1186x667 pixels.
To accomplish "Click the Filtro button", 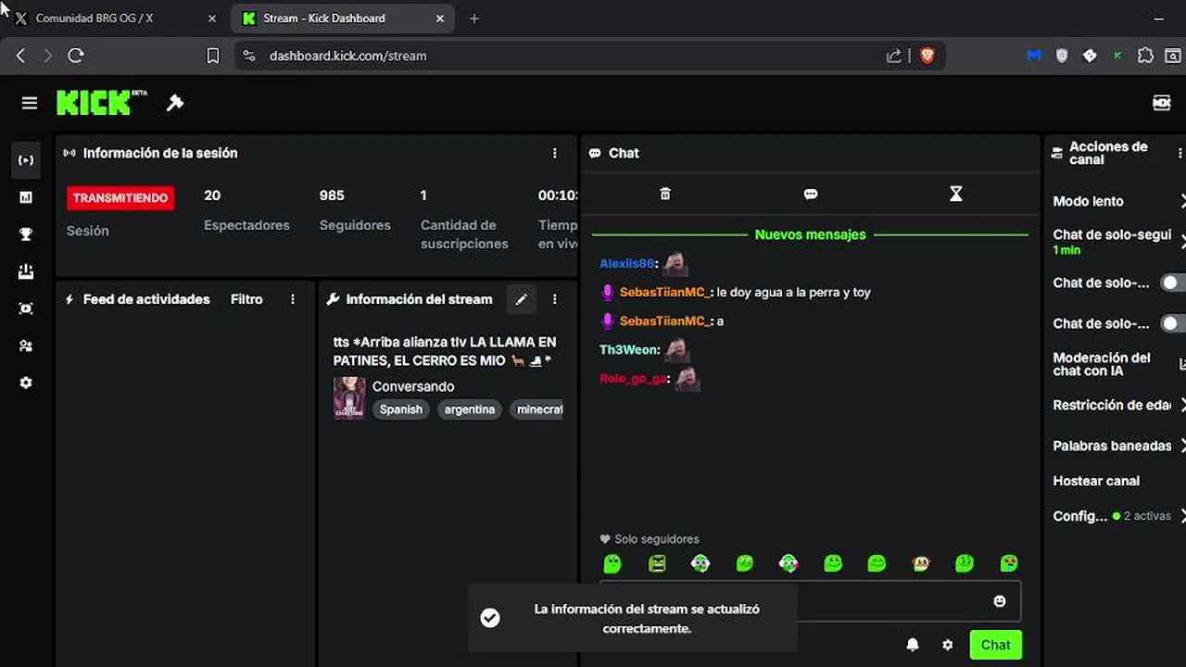I will coord(246,299).
